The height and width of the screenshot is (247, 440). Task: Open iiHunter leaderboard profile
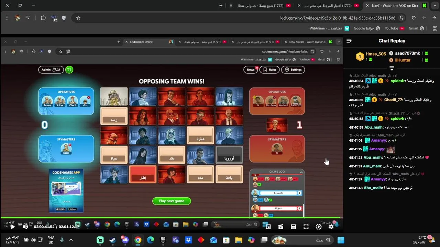click(403, 60)
